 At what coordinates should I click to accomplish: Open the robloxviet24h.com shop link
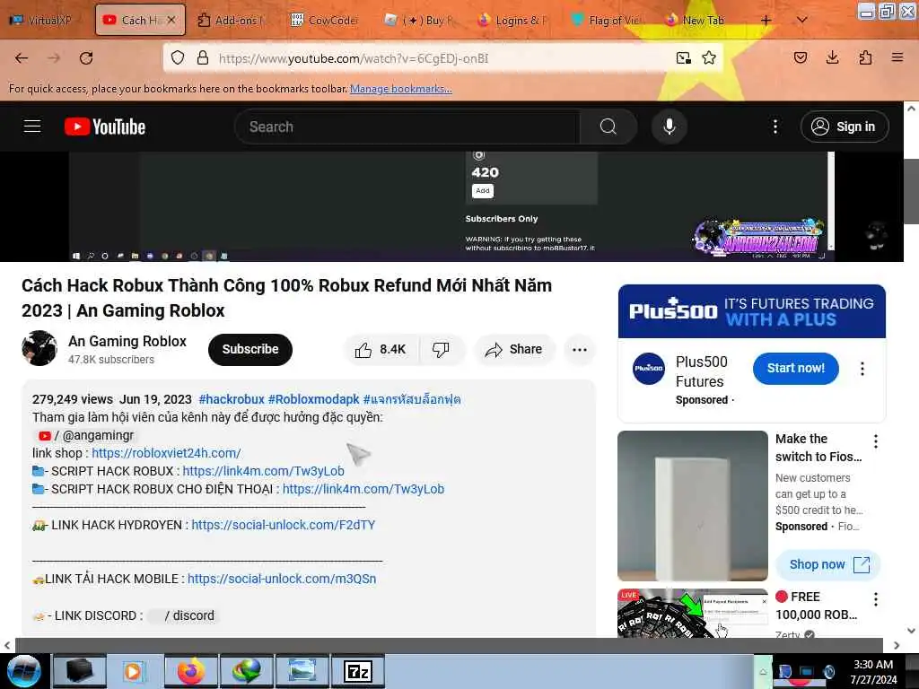pyautogui.click(x=166, y=453)
